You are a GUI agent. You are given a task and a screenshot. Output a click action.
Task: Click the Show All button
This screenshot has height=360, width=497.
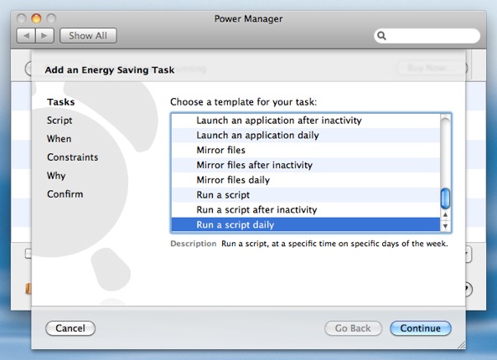coord(88,36)
